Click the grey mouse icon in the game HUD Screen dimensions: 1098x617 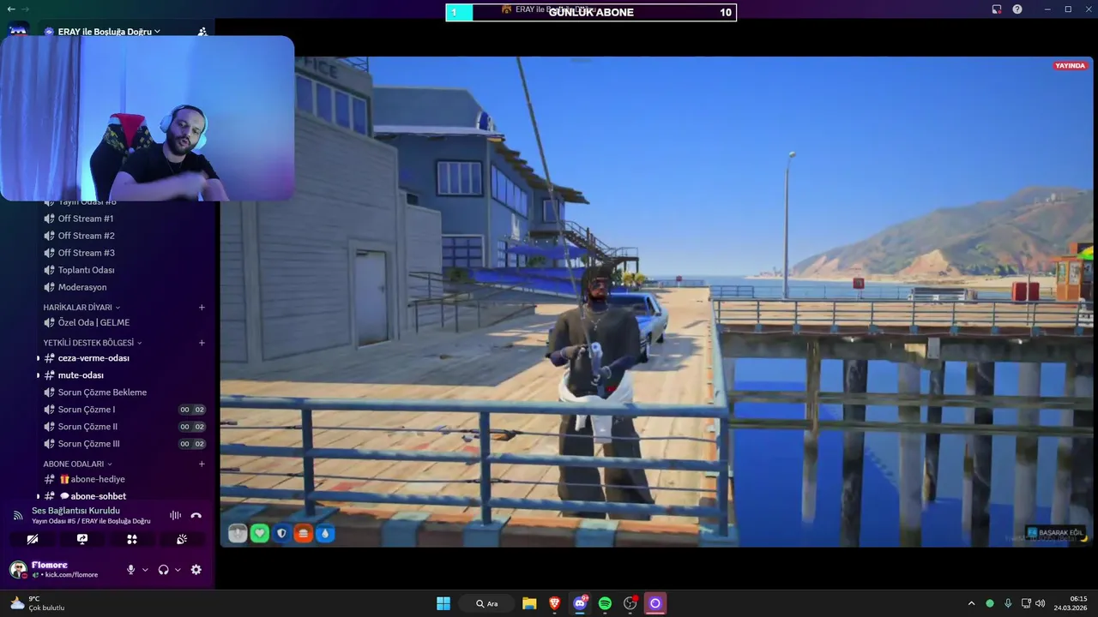[x=238, y=534]
